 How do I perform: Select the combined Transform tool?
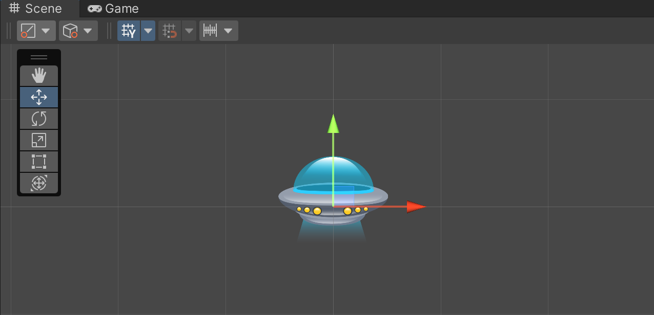[x=39, y=183]
